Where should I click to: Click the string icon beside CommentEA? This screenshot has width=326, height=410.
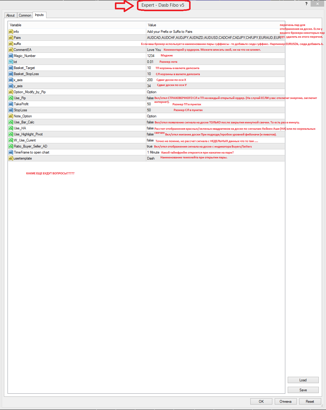coord(11,50)
